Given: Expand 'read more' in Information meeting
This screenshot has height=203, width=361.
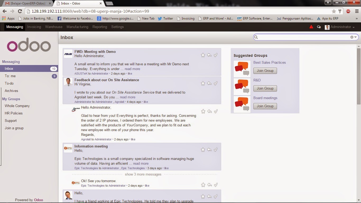Looking at the screenshot, I should coord(141,163).
